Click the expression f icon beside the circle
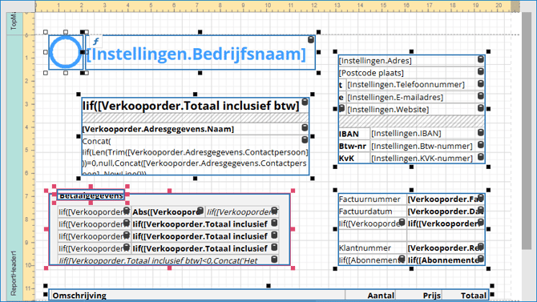537x302 pixels. [x=96, y=42]
